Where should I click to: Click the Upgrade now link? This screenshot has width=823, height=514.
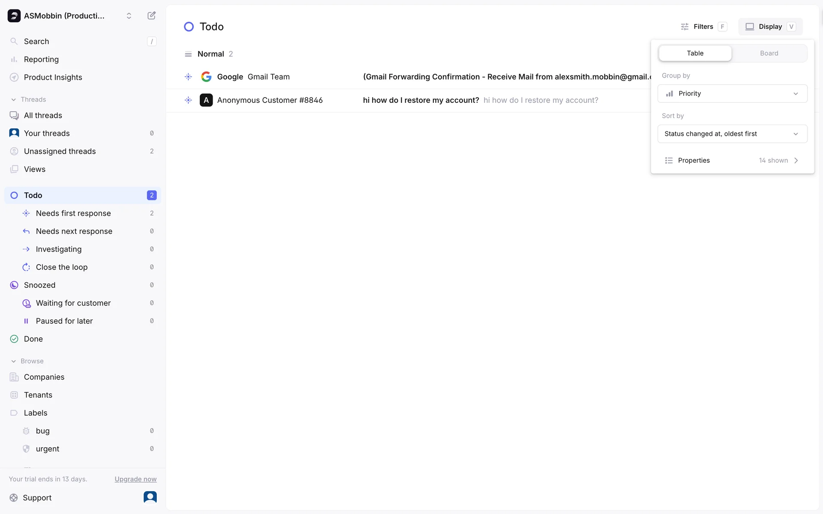pos(135,479)
